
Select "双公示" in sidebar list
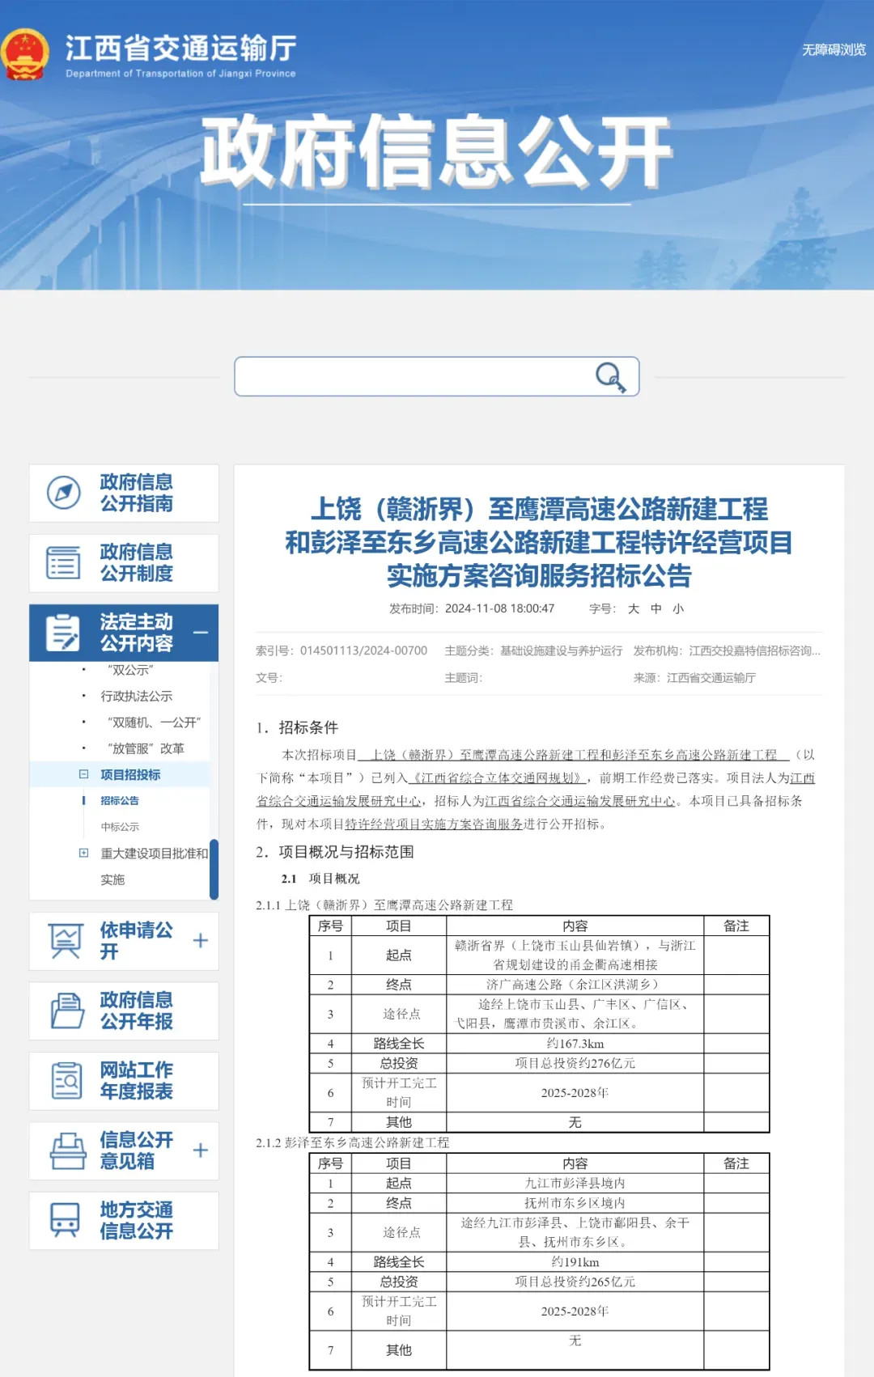point(130,670)
